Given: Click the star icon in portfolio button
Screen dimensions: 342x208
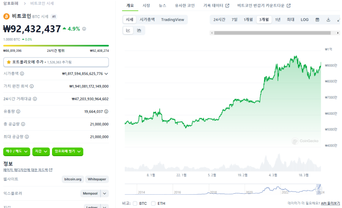Looking at the screenshot, I should [9, 62].
